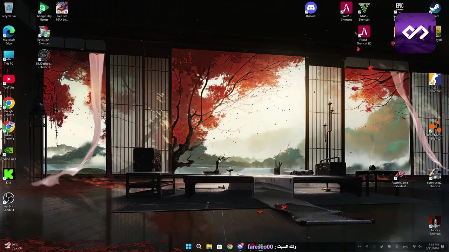This screenshot has width=449, height=252.
Task: Launch Microsoft Edge from the desktop
Action: (8, 35)
